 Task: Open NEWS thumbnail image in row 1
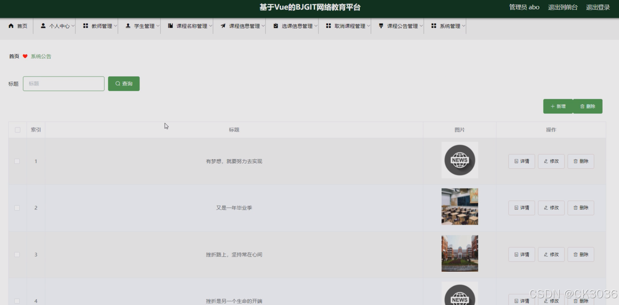point(460,160)
